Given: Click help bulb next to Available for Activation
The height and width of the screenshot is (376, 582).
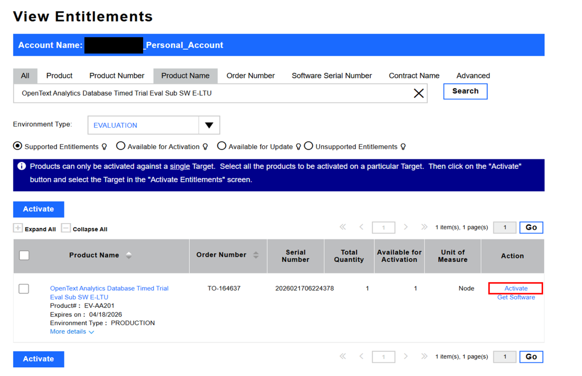Looking at the screenshot, I should [x=205, y=147].
